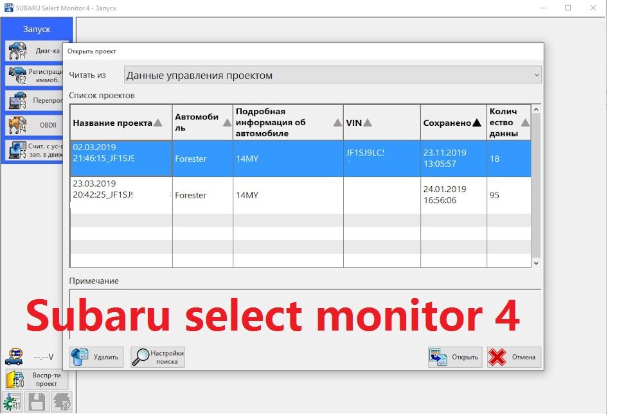Click data count 95 cell

coord(509,195)
